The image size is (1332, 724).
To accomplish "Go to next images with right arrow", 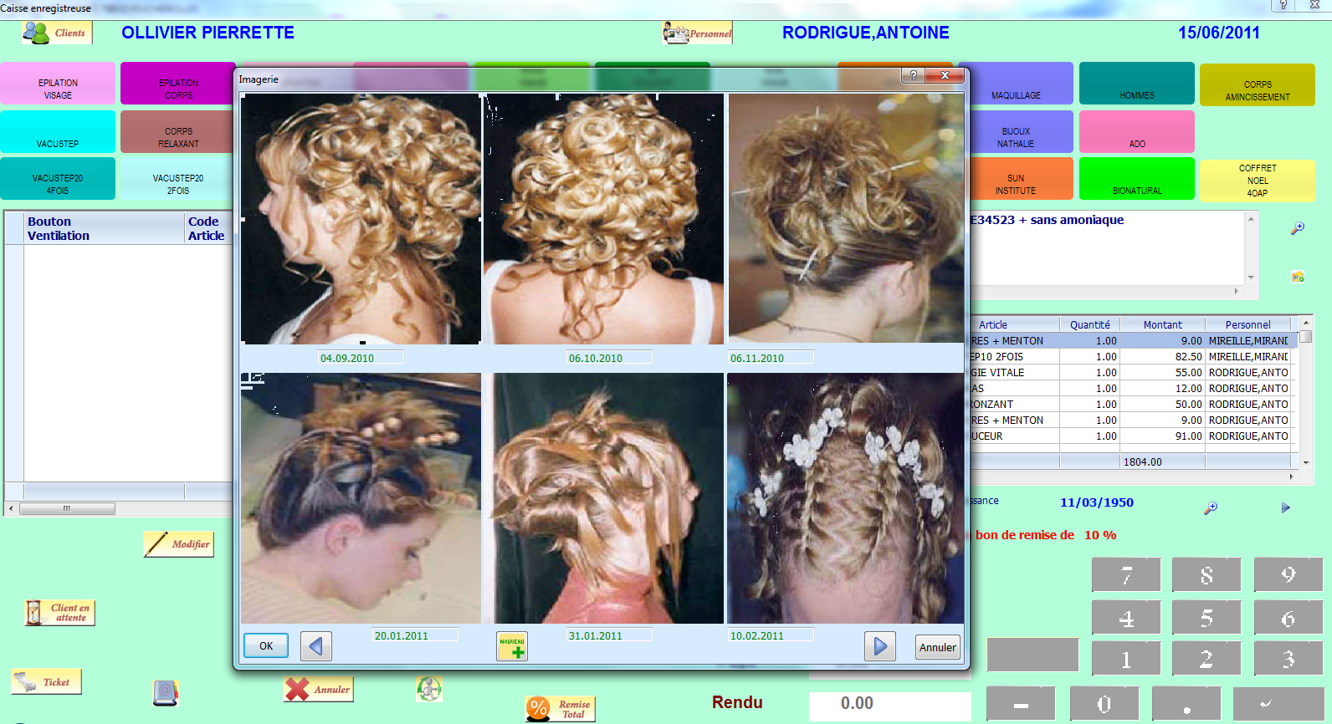I will click(x=880, y=646).
